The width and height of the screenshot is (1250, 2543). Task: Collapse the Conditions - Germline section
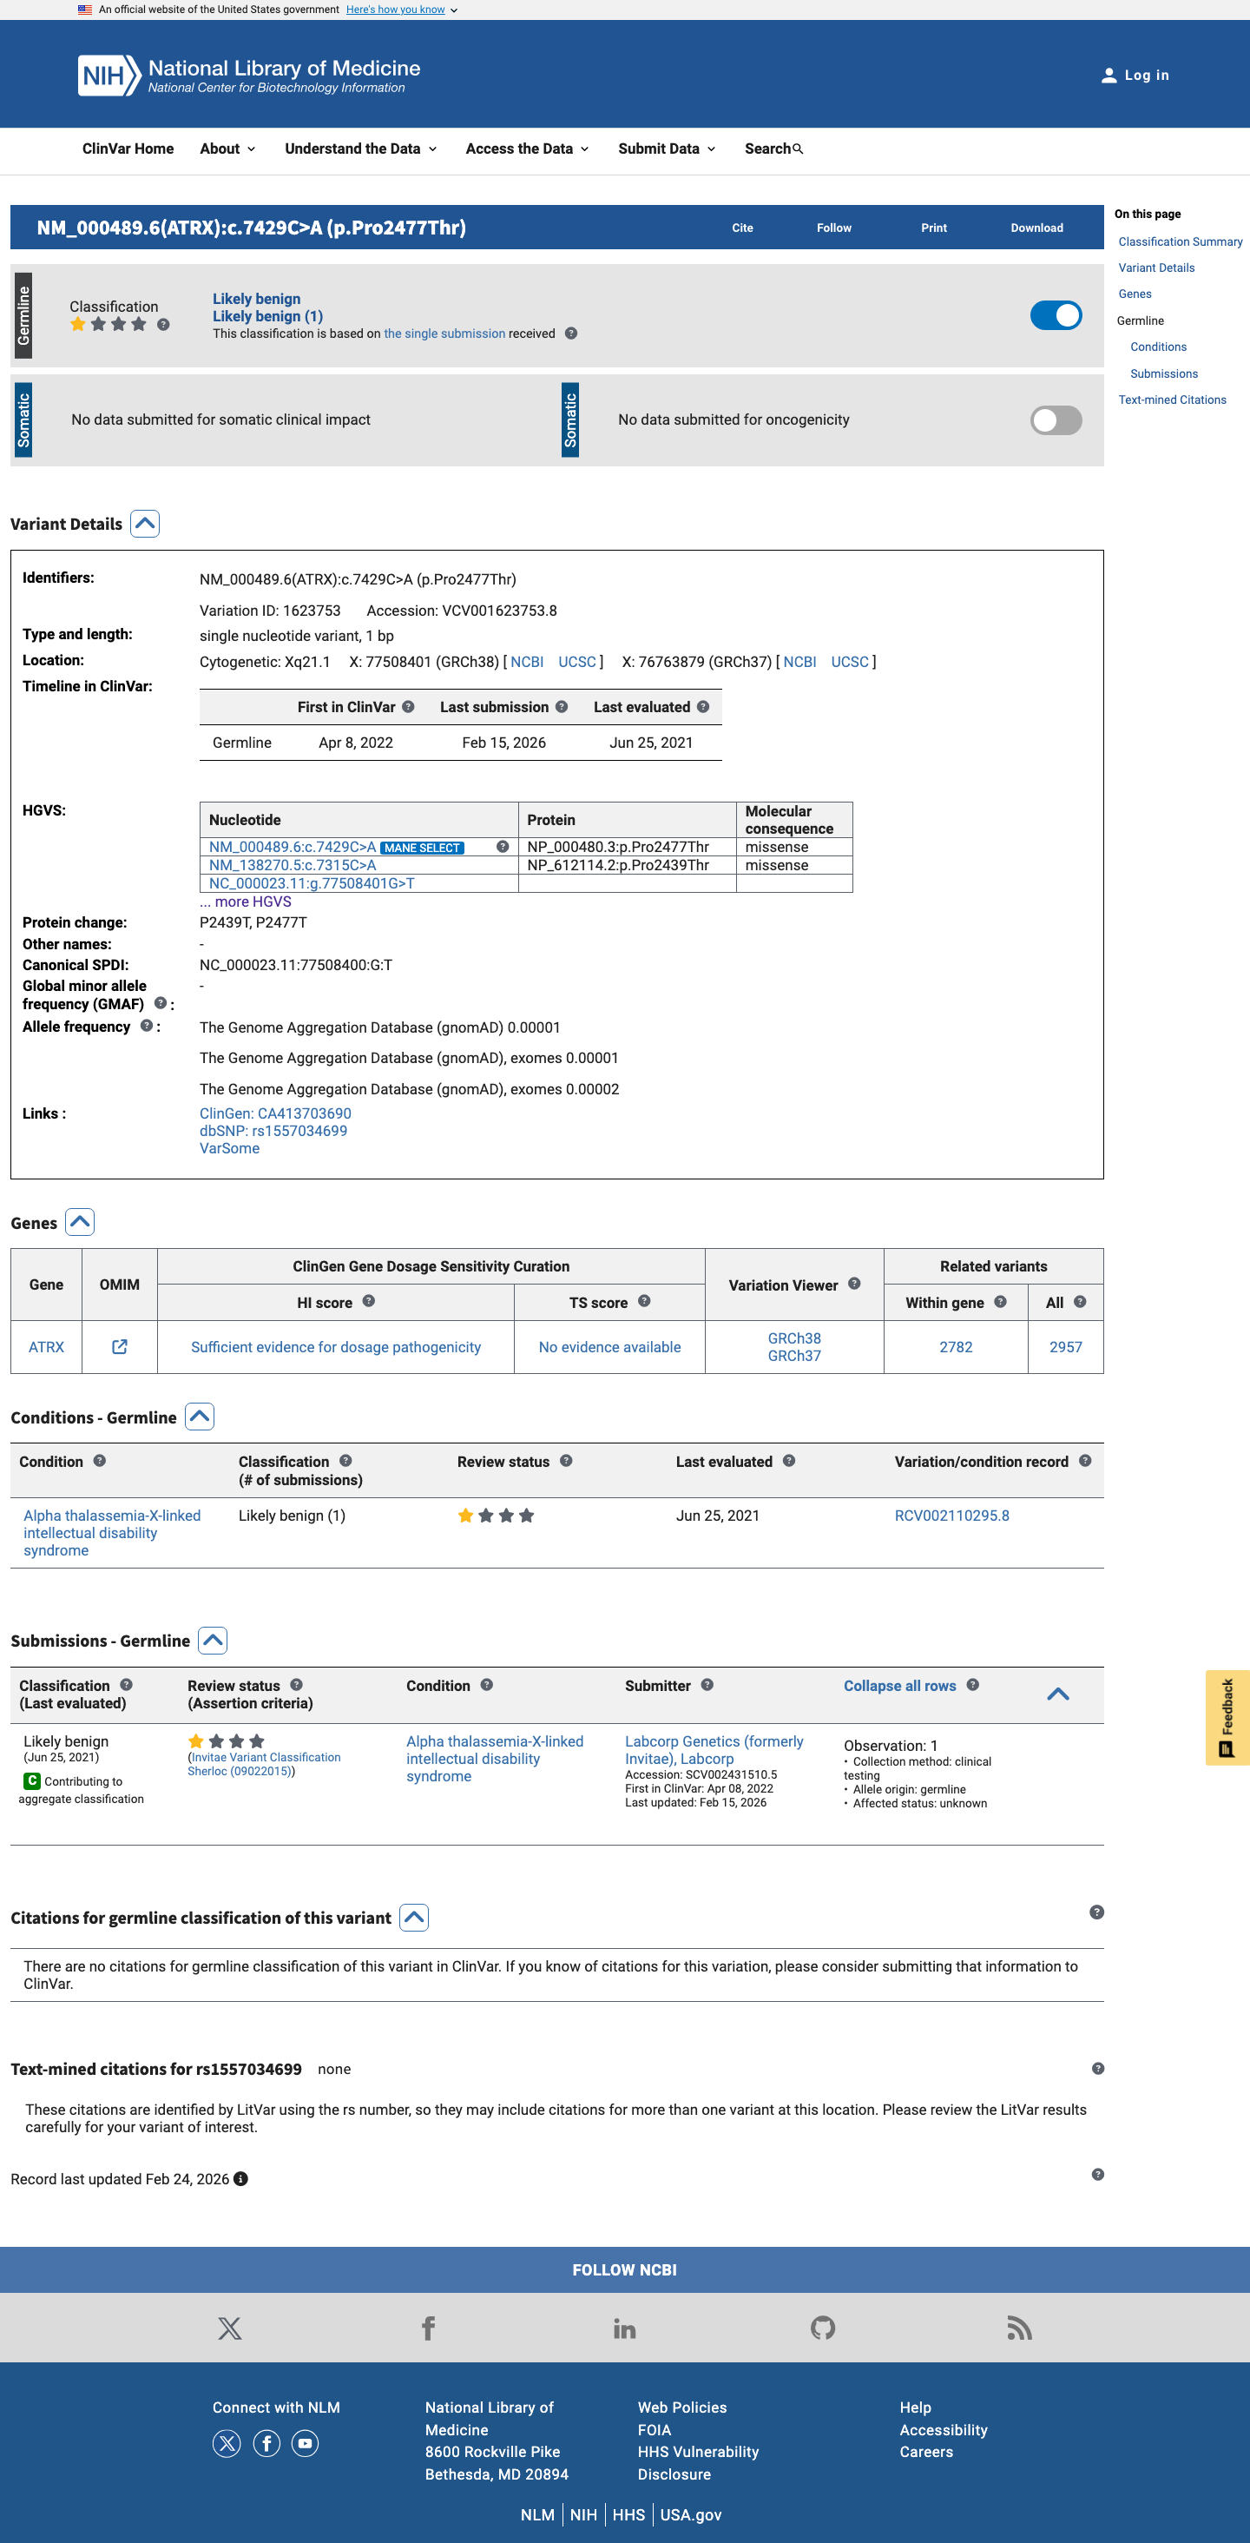pos(200,1417)
